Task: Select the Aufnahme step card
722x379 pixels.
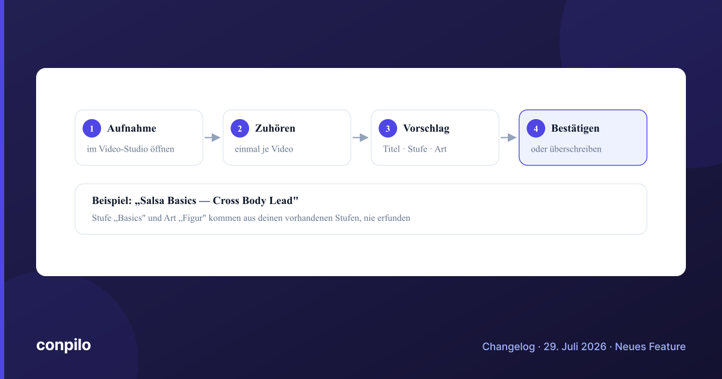Action: click(139, 137)
